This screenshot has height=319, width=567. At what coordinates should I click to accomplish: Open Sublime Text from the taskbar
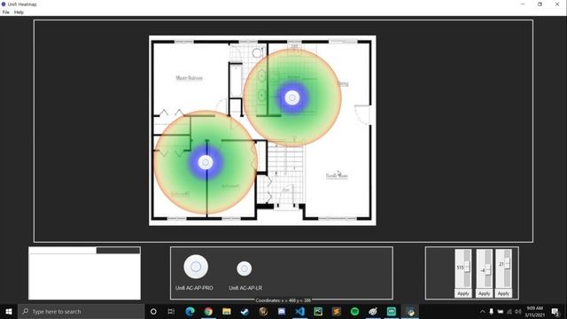pyautogui.click(x=337, y=311)
